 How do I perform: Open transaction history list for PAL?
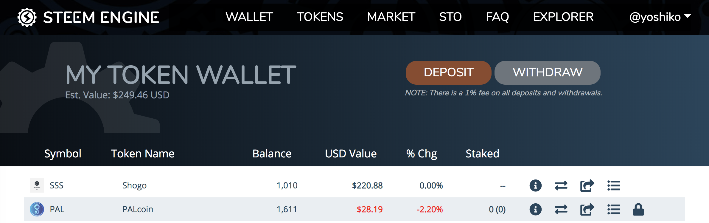(x=614, y=209)
